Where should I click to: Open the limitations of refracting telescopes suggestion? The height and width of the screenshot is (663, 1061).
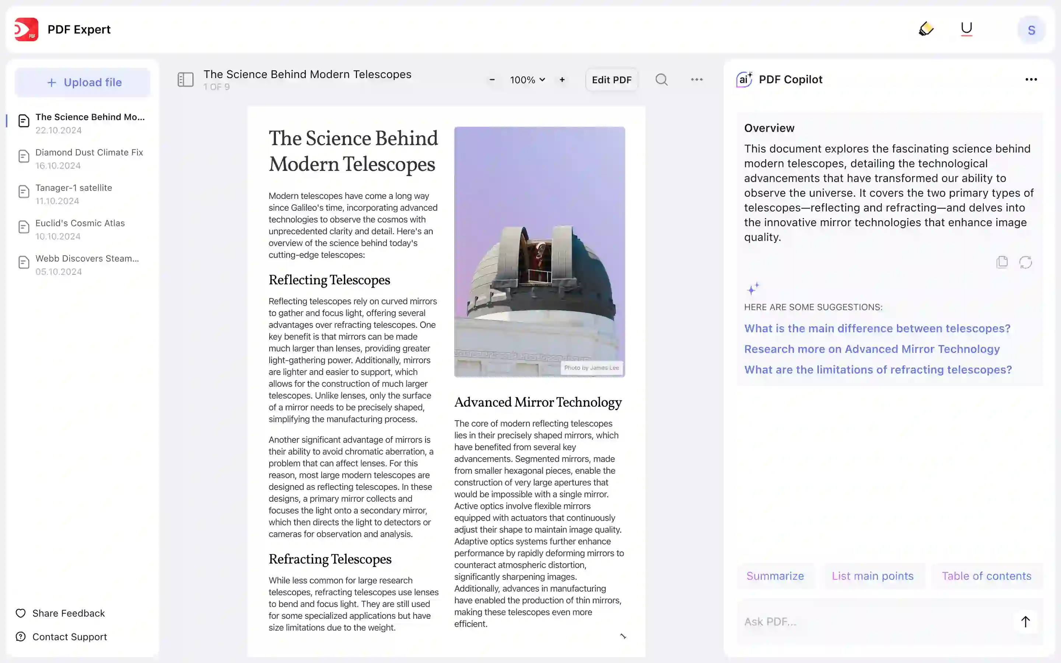[878, 370]
